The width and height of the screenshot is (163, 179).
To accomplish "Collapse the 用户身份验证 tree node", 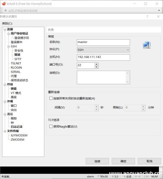I will pos(8,34).
